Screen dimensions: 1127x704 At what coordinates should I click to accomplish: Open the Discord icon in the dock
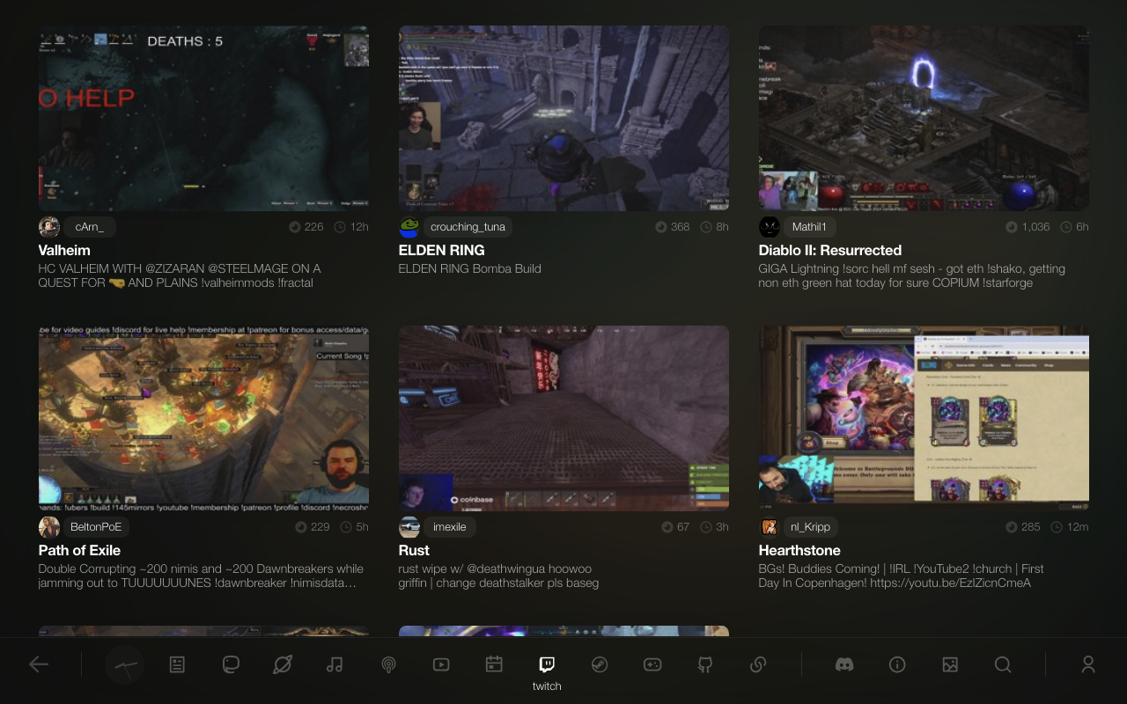(x=844, y=664)
